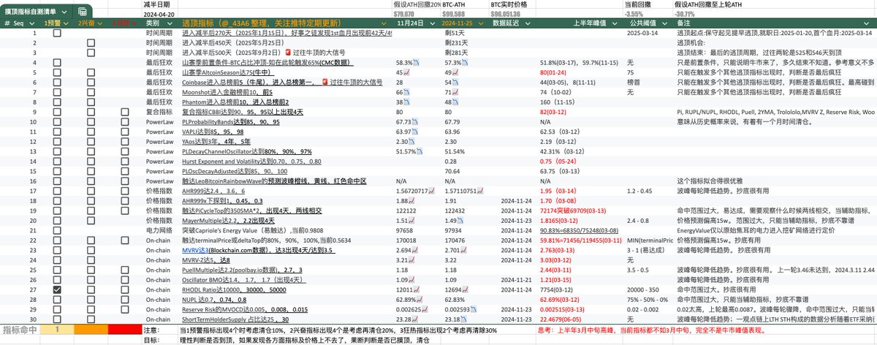This screenshot has width=877, height=345.
Task: Click the red flag icon in Coinbase row 6
Action: click(x=324, y=82)
